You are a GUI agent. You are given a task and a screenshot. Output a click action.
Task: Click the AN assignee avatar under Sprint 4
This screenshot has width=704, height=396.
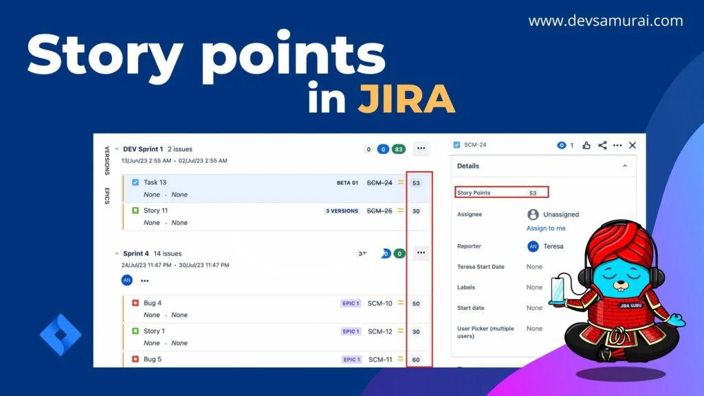click(127, 280)
